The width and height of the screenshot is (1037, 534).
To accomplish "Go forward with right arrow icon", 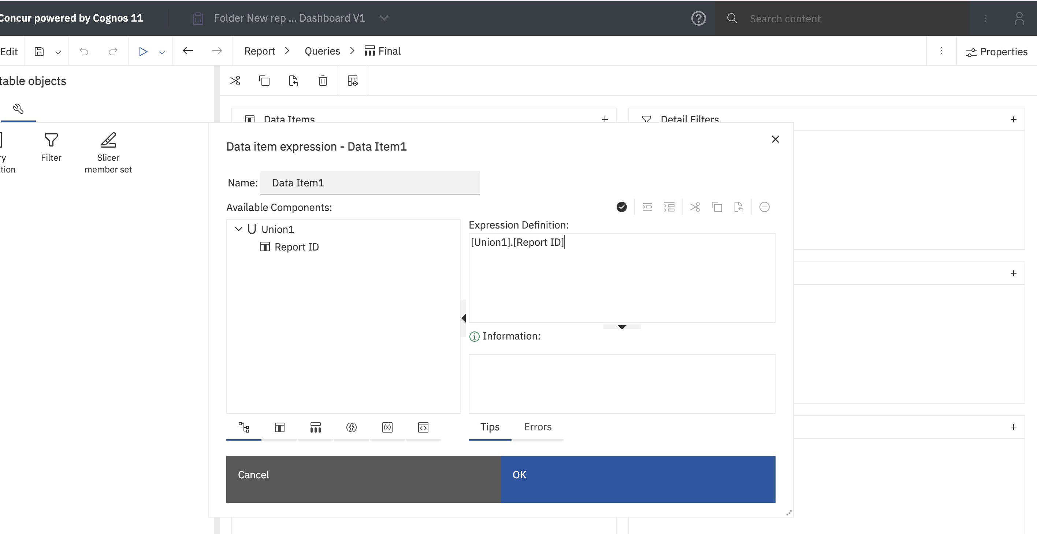I will click(217, 51).
